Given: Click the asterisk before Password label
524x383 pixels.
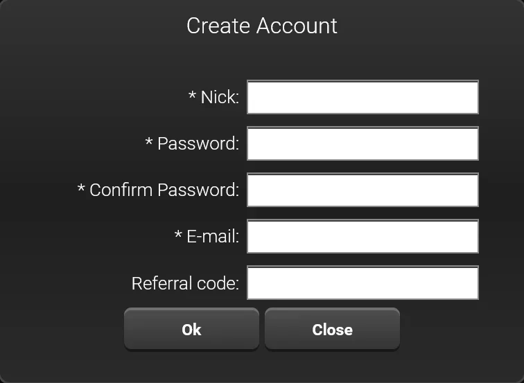Looking at the screenshot, I should coord(149,143).
